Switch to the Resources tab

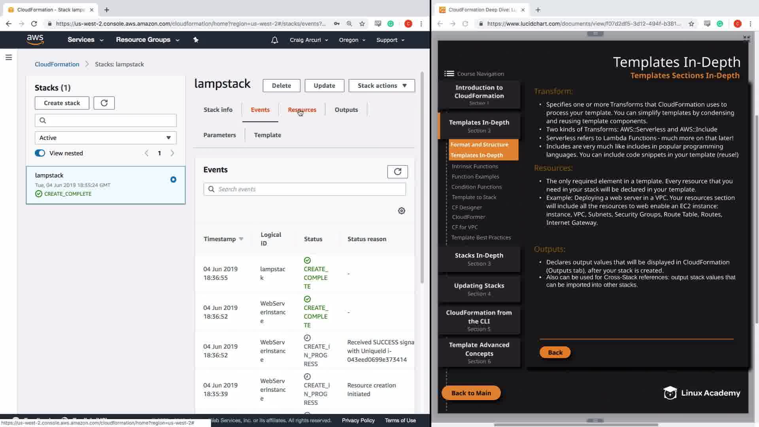pos(302,110)
